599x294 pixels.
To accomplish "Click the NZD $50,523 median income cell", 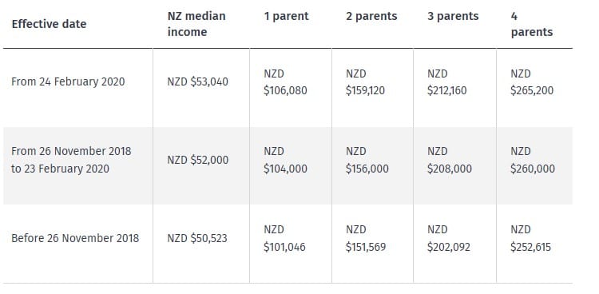I will [197, 238].
